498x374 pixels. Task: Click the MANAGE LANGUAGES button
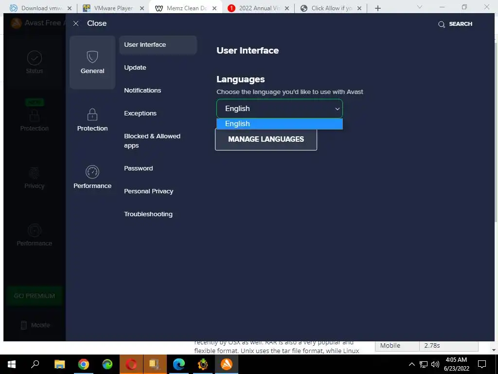coord(266,139)
